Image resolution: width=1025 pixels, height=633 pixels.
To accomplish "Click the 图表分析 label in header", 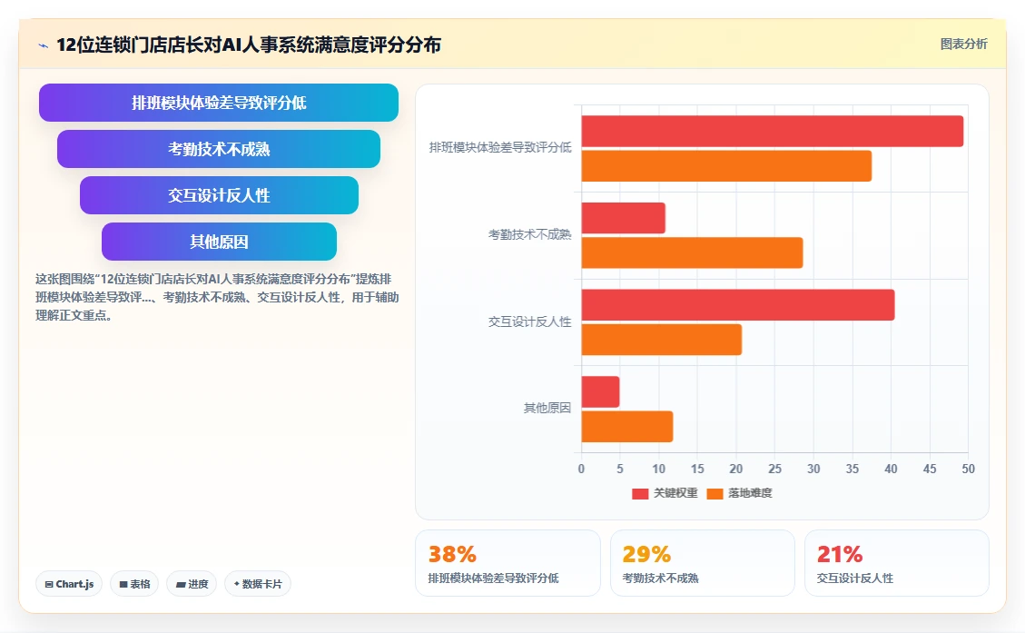I will (x=963, y=44).
